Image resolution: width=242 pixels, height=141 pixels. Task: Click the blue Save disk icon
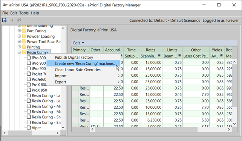[x=4, y=20]
